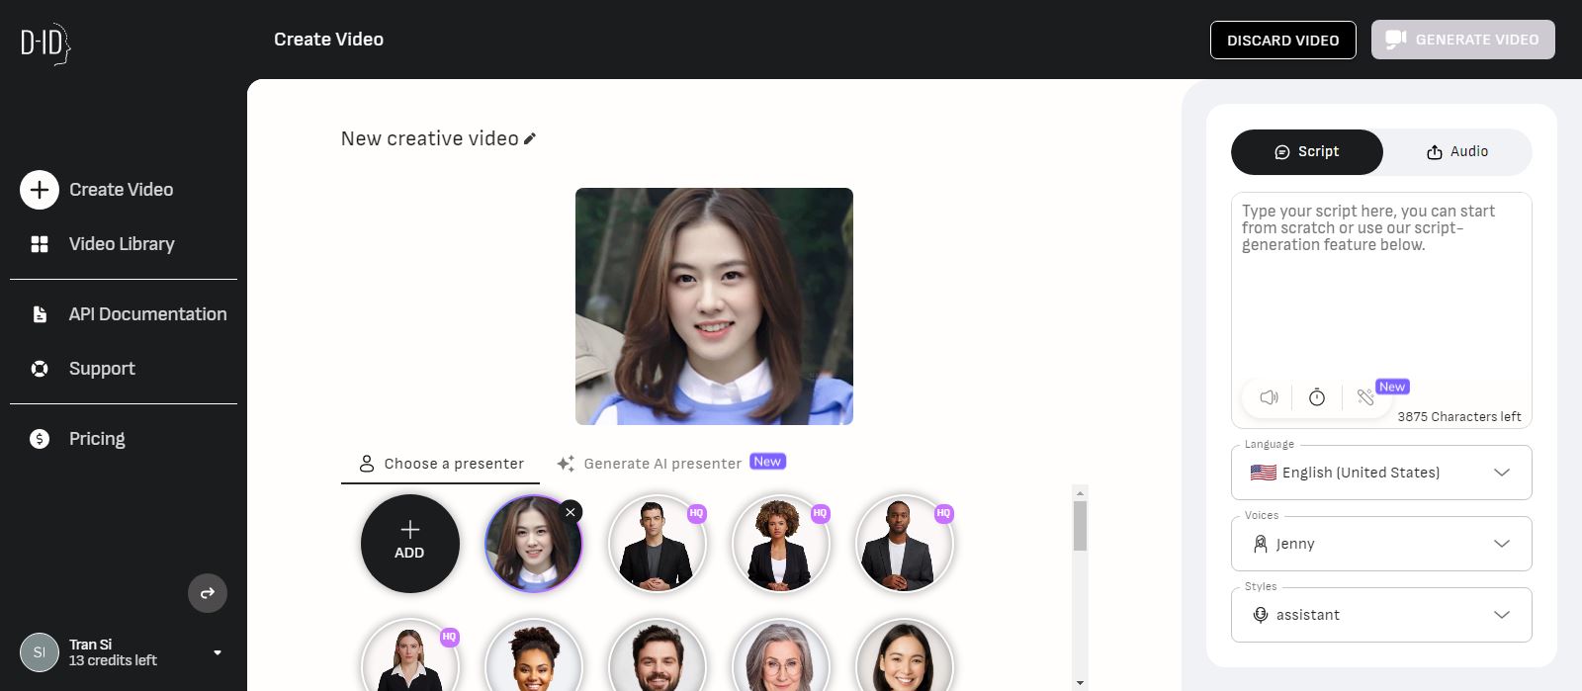Expand the Tran Si account menu arrow
The width and height of the screenshot is (1582, 691).
(218, 652)
